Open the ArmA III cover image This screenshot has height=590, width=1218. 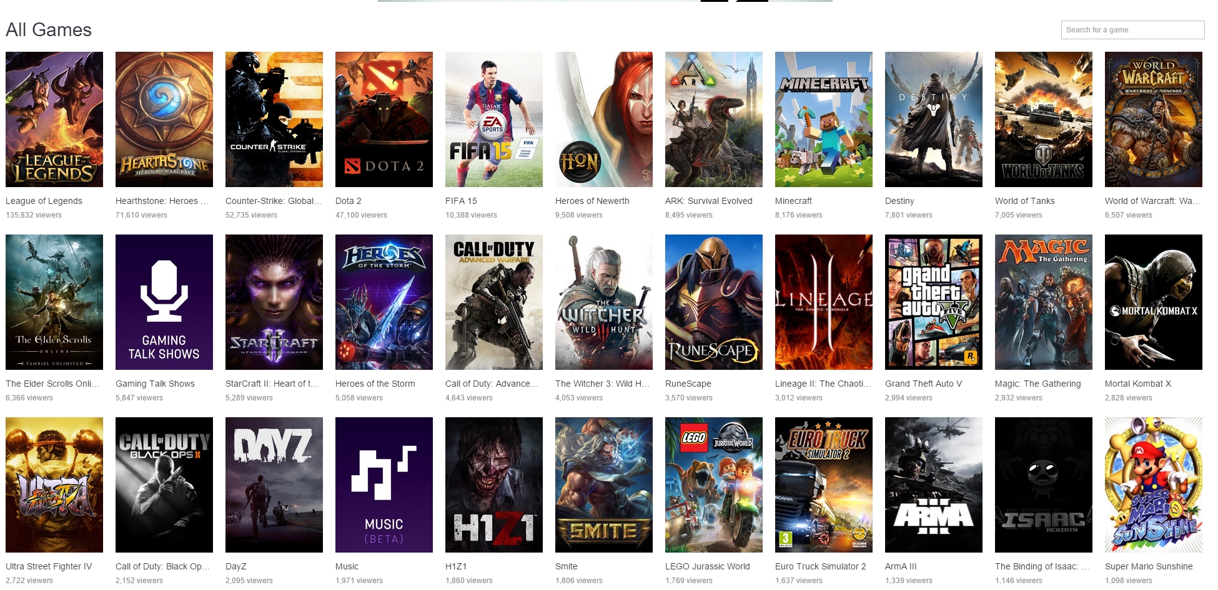click(934, 485)
